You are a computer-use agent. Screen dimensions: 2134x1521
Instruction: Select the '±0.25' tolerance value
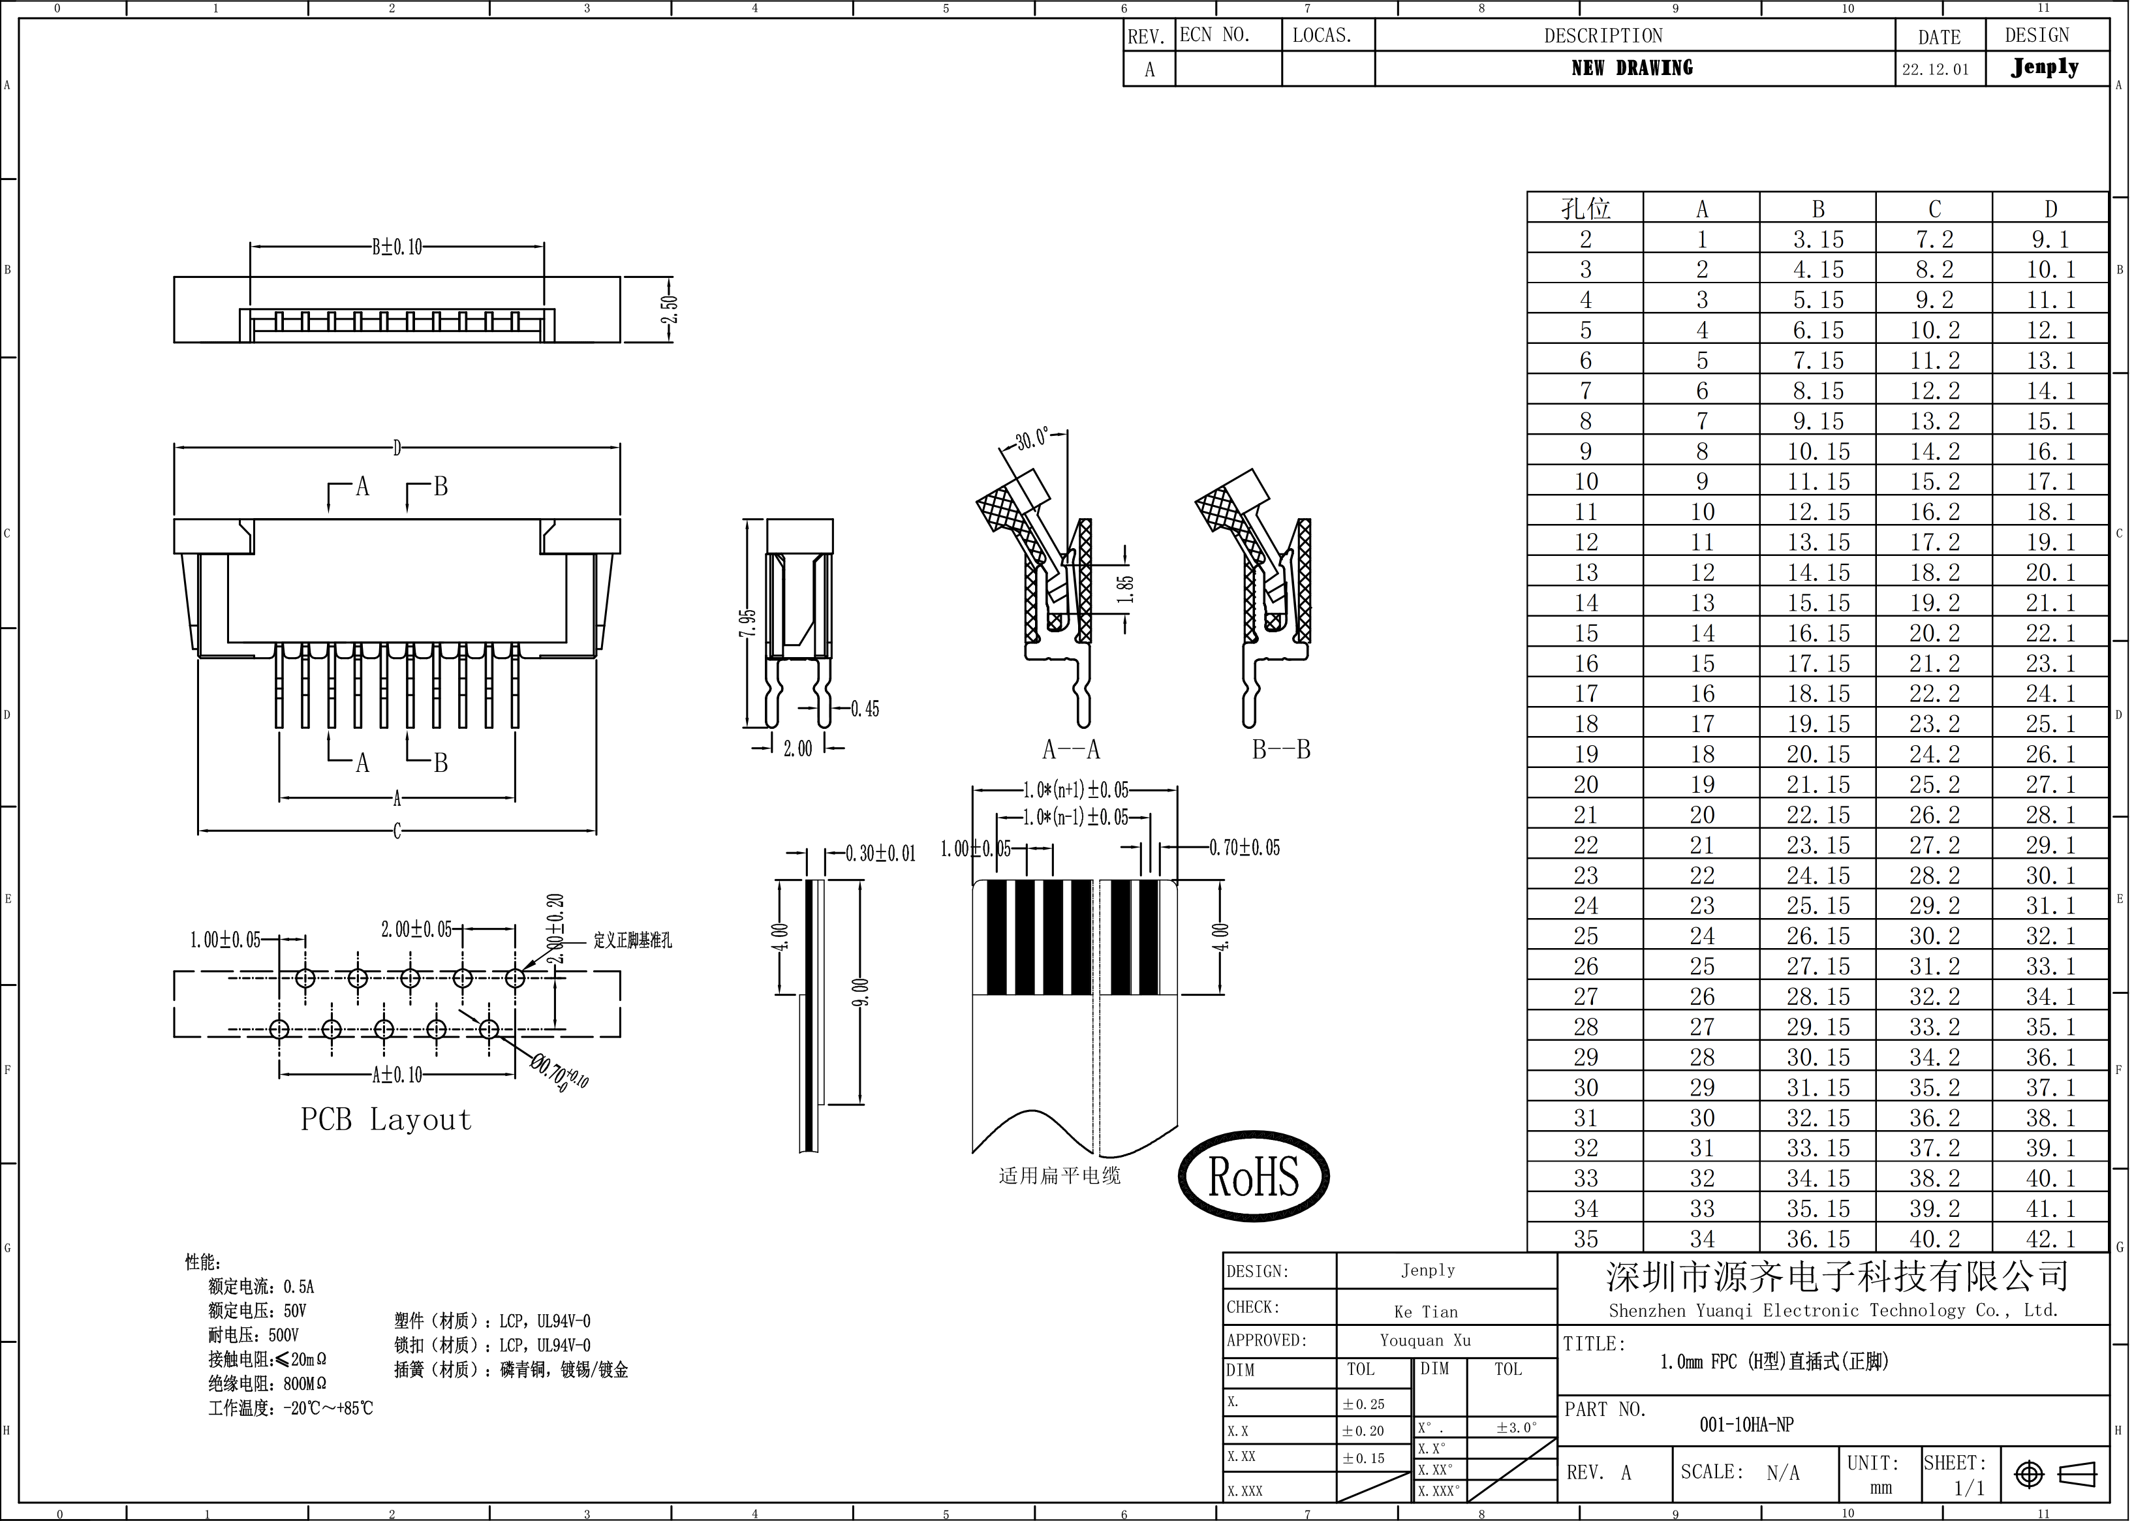click(1363, 1404)
